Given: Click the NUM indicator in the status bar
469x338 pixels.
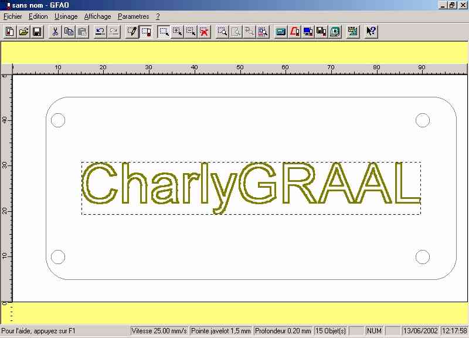Looking at the screenshot, I should pyautogui.click(x=374, y=331).
